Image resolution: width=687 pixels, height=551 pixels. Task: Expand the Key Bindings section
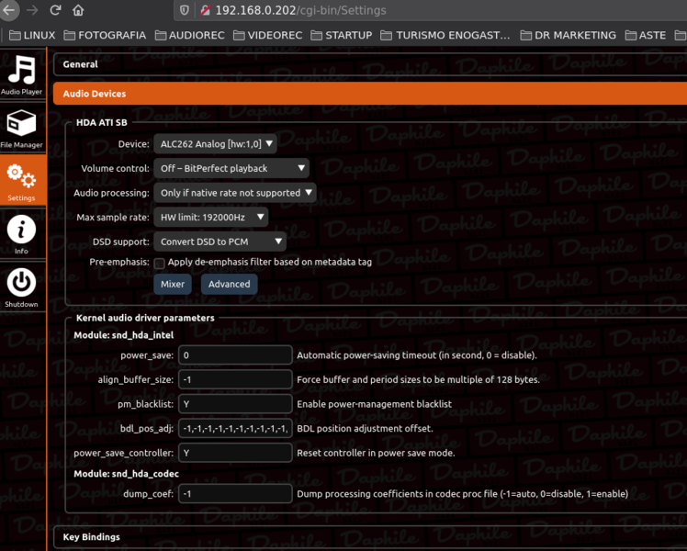(91, 537)
